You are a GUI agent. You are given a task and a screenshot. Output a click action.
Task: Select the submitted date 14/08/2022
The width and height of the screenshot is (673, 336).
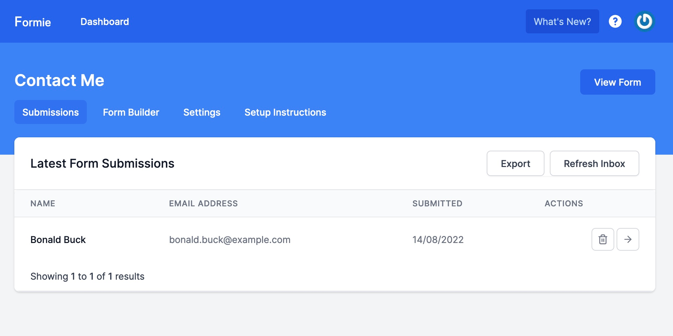[438, 240]
